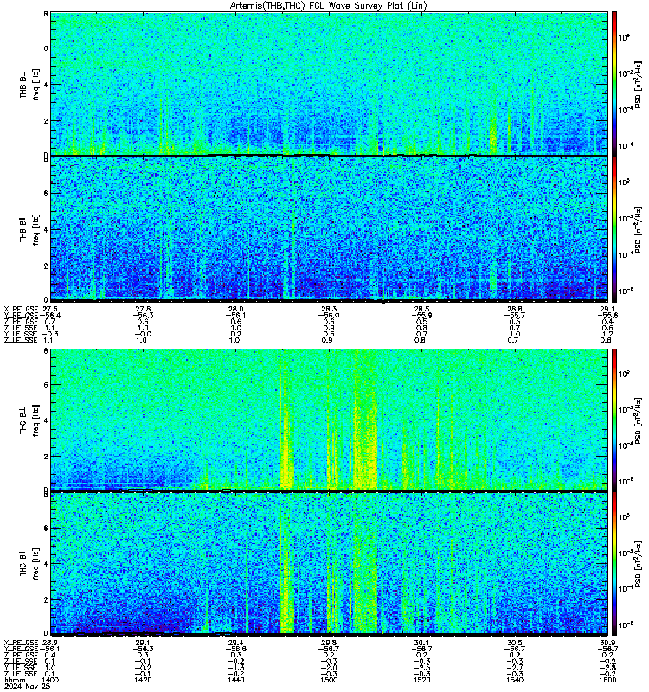Select the THC B⊥ freq axis label
The image size is (649, 692).
tap(29, 420)
